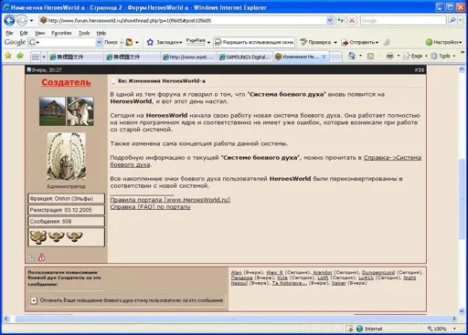Open Правила портала [www.HeroesWorld.ru] link
This screenshot has height=335, width=468.
point(170,200)
